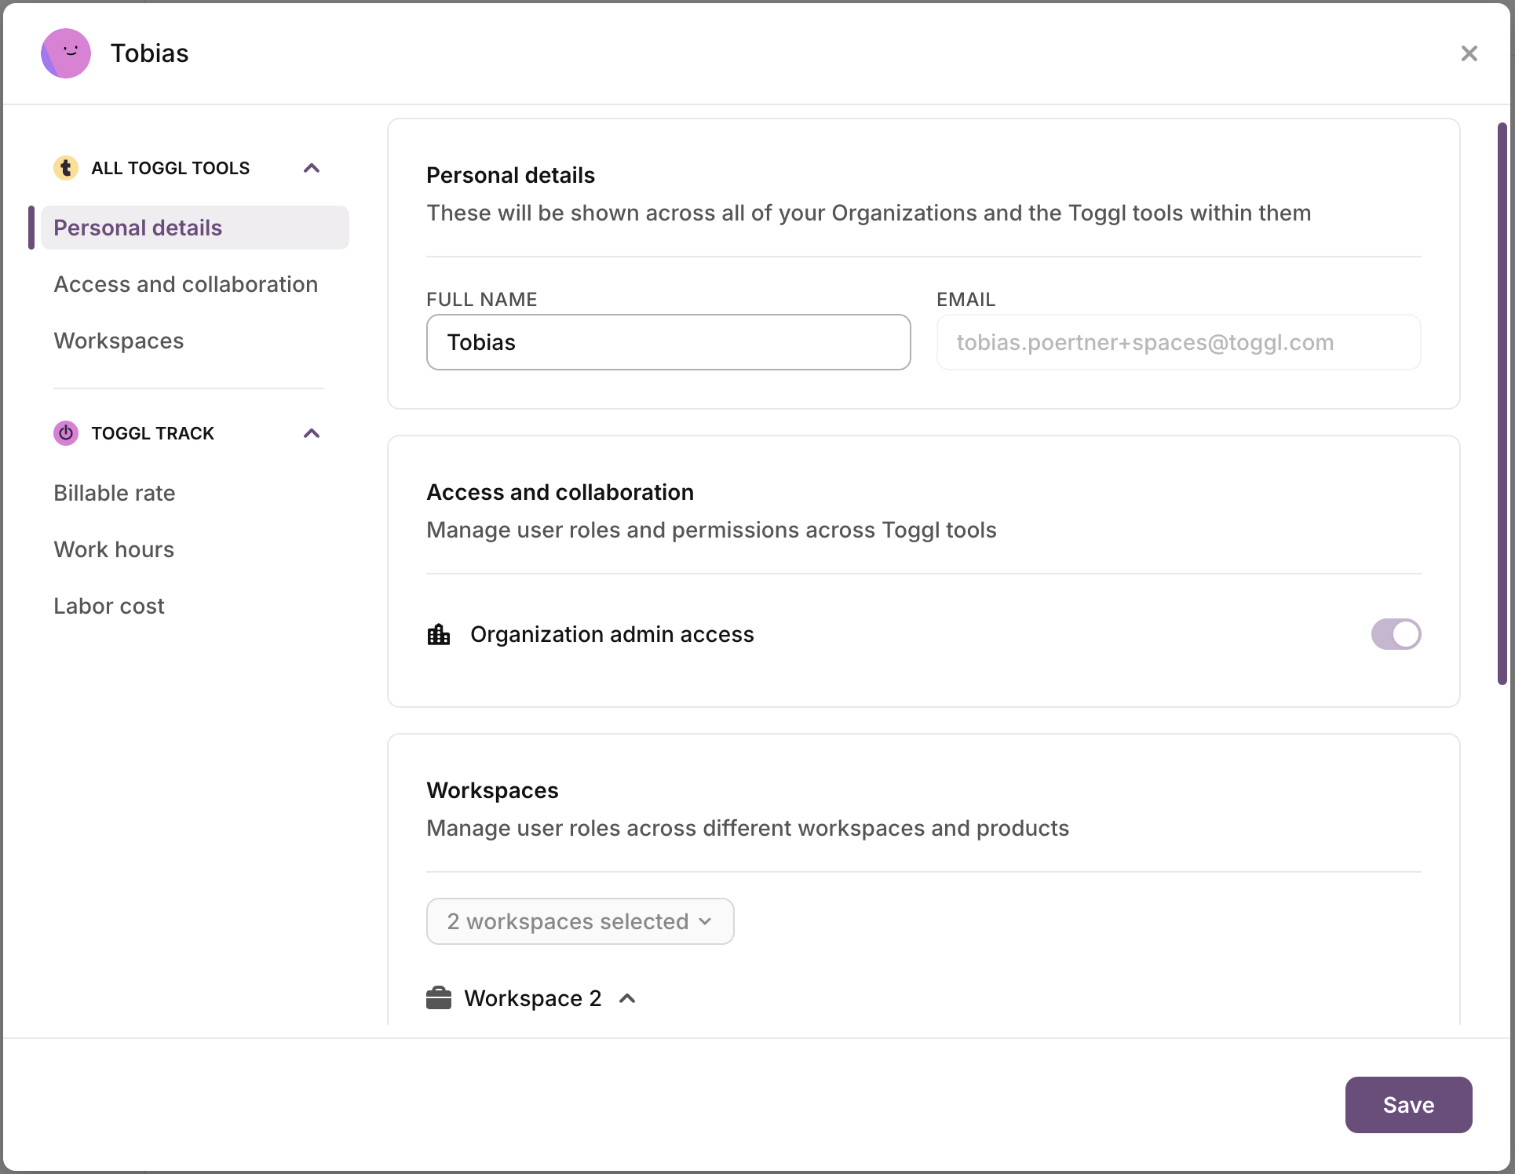Click Tobias's purple avatar icon

point(66,53)
